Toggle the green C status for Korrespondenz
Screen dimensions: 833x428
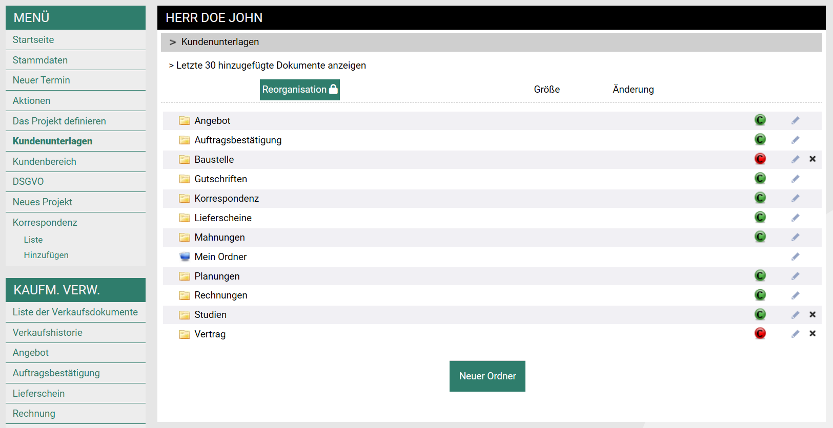tap(760, 198)
